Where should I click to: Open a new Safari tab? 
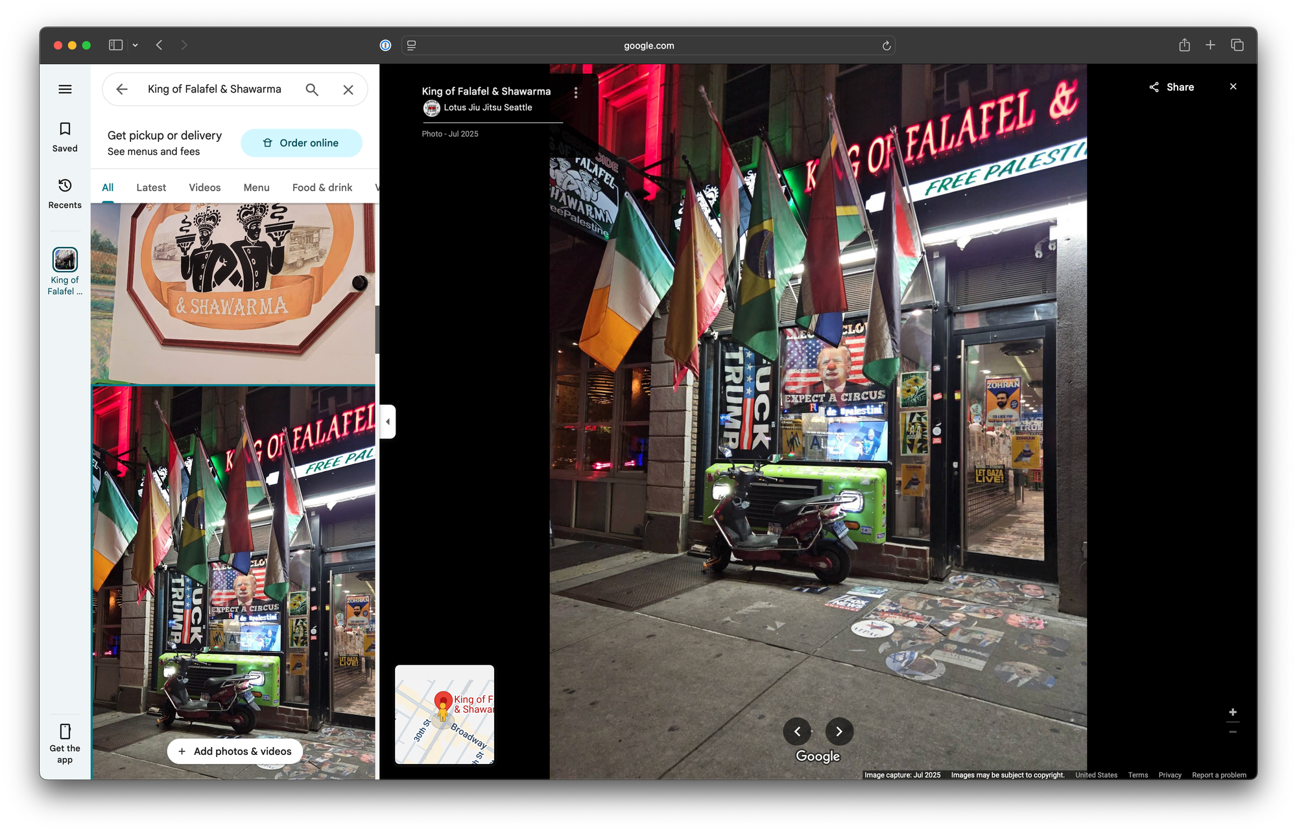(x=1210, y=45)
